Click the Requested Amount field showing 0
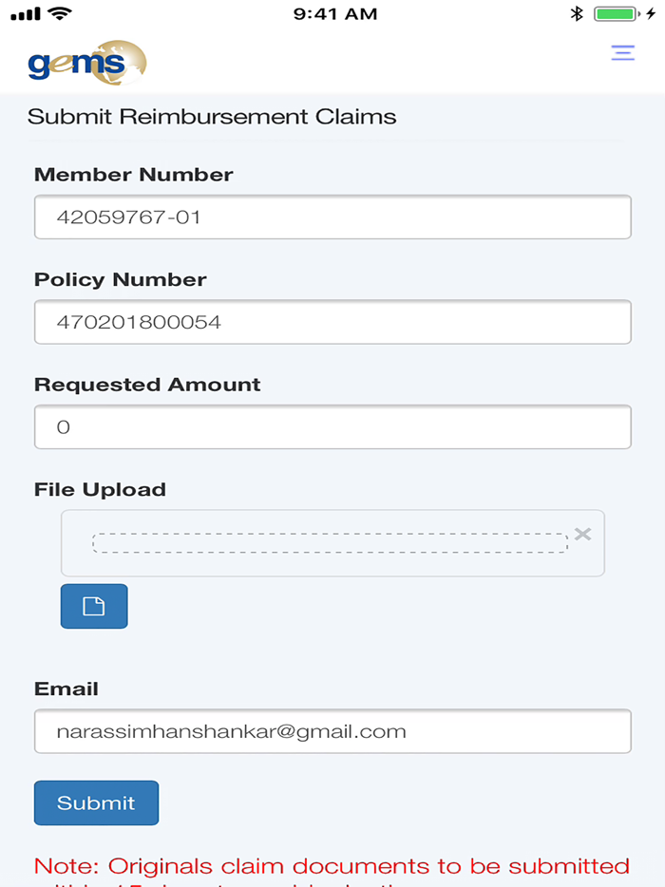This screenshot has height=887, width=665. (x=332, y=426)
